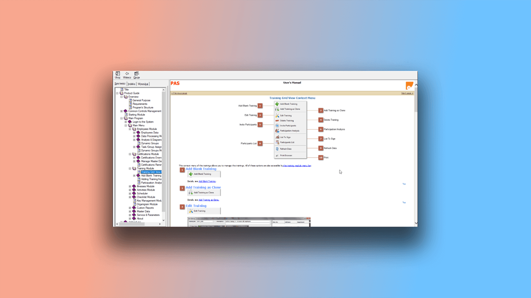Click the Participation Analysis icon

tap(277, 130)
